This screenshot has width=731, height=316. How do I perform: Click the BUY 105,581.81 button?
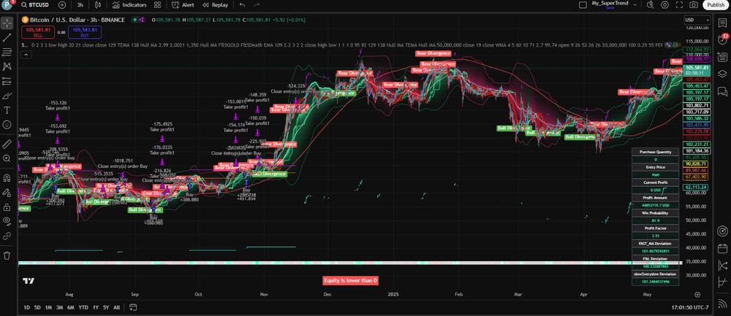(x=84, y=32)
